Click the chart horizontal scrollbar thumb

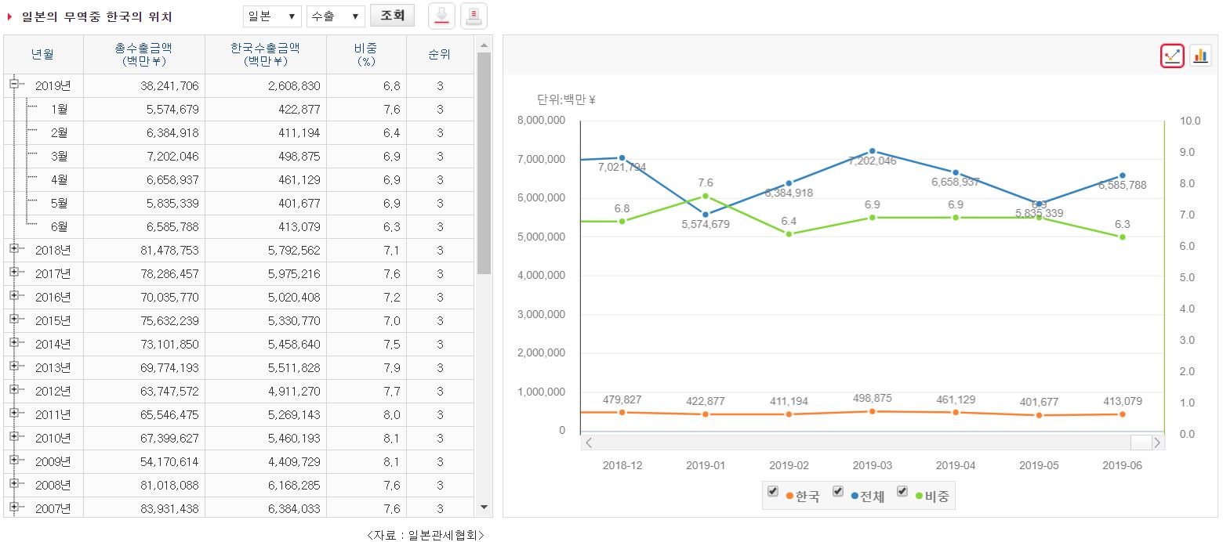(x=1141, y=443)
